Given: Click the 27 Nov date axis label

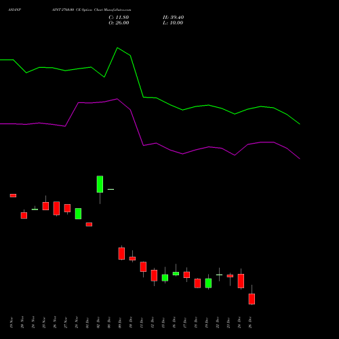Looking at the screenshot, I should pos(66,323).
